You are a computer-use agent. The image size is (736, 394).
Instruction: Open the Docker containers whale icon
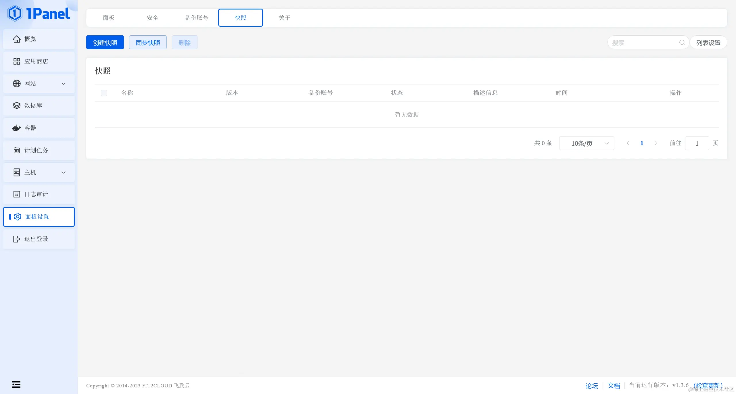(17, 128)
